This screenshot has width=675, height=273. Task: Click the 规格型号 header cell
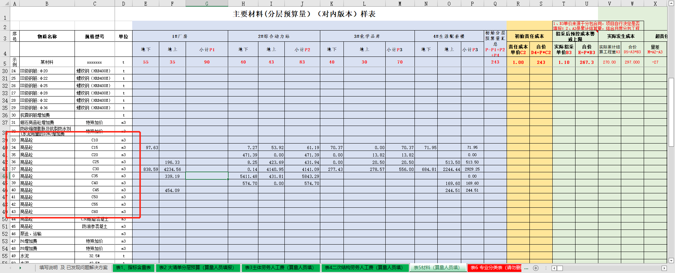(95, 36)
